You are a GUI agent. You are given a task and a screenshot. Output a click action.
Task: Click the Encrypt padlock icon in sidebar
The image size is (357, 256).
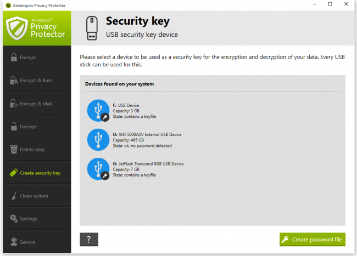(13, 57)
